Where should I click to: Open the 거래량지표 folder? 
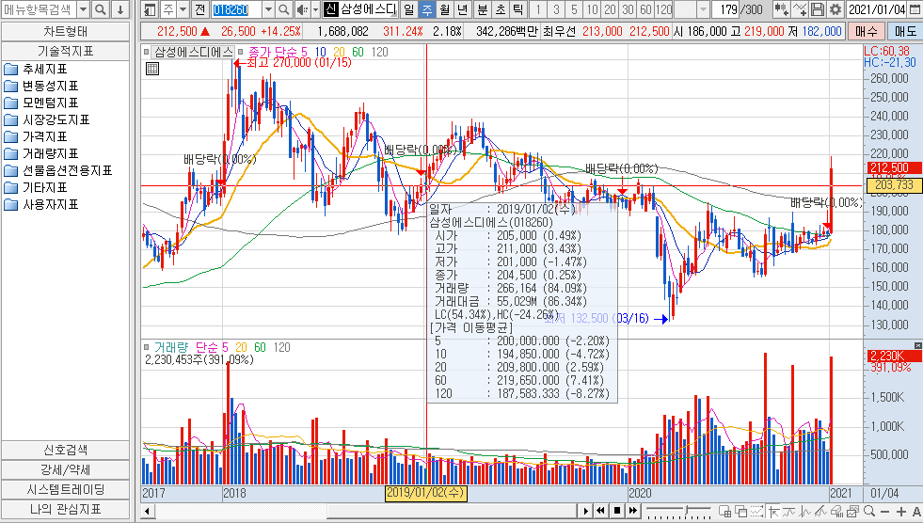41,153
